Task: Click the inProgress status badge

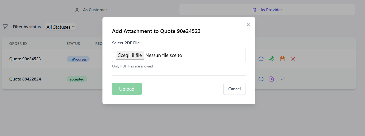Action: [78, 59]
